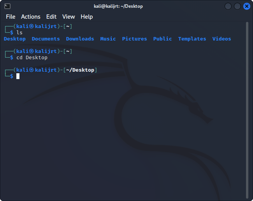
Task: Click the Downloads directory name
Action: (80, 39)
